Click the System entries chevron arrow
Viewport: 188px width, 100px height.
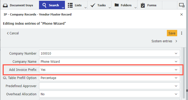pyautogui.click(x=176, y=41)
